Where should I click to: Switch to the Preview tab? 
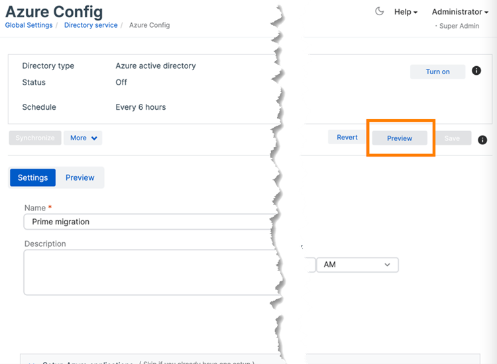click(x=80, y=177)
